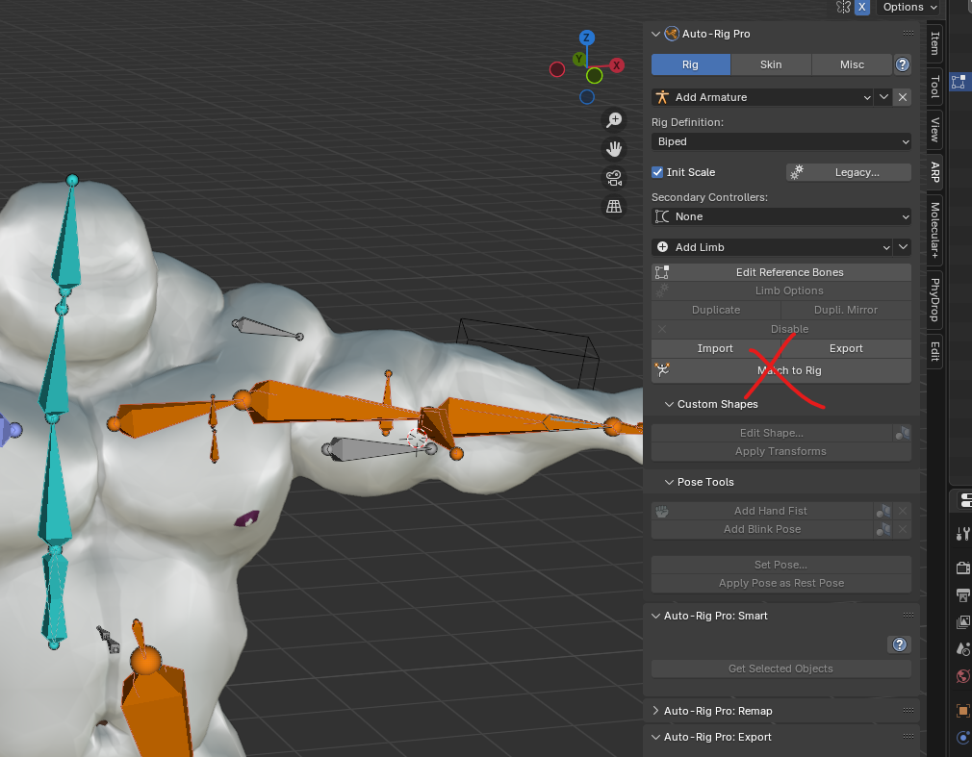Open the Tool sidebar tab
972x757 pixels.
tap(934, 87)
